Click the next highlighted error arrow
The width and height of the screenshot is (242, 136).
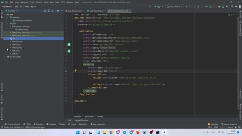237,15
